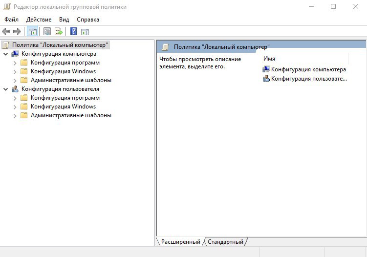Switch to the Расширенный tab
The image size is (367, 257).
coord(181,241)
